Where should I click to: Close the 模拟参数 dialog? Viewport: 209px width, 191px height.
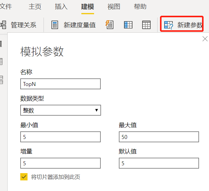pyautogui.click(x=205, y=39)
